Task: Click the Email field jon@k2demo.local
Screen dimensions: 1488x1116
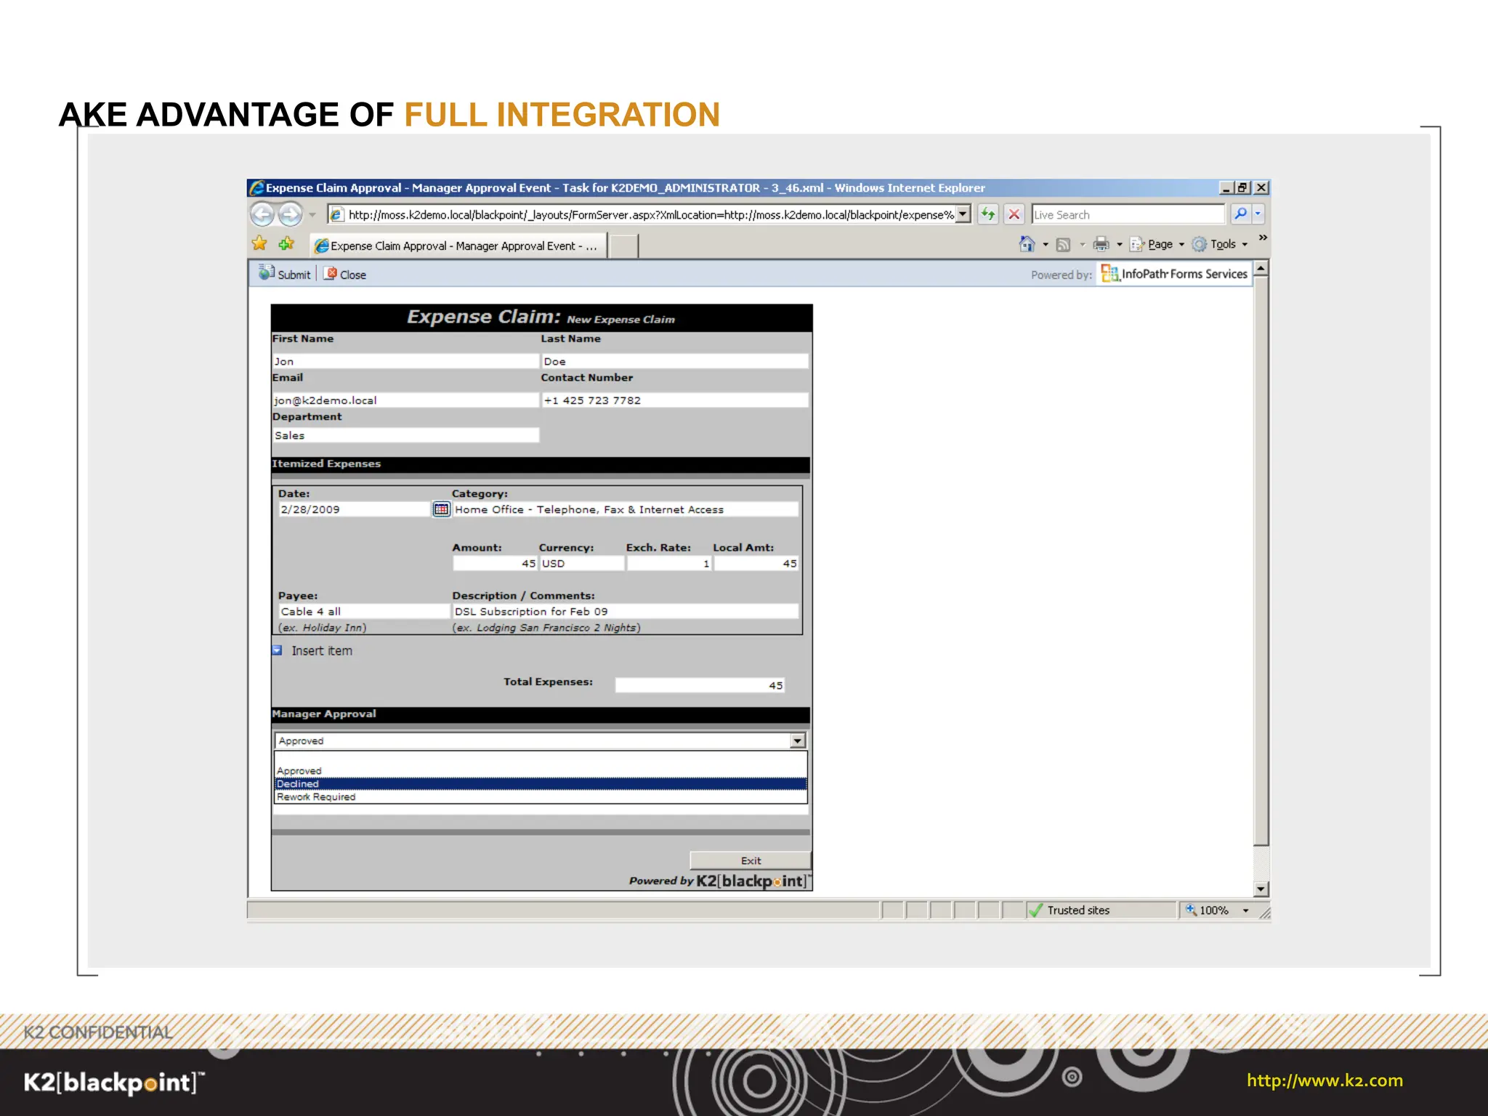Action: (405, 400)
